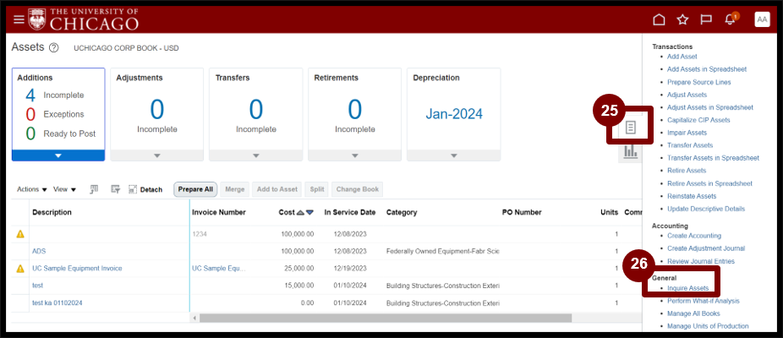Viewport: 783px width, 338px height.
Task: Click the Jan-2024 depreciation period
Action: click(454, 114)
